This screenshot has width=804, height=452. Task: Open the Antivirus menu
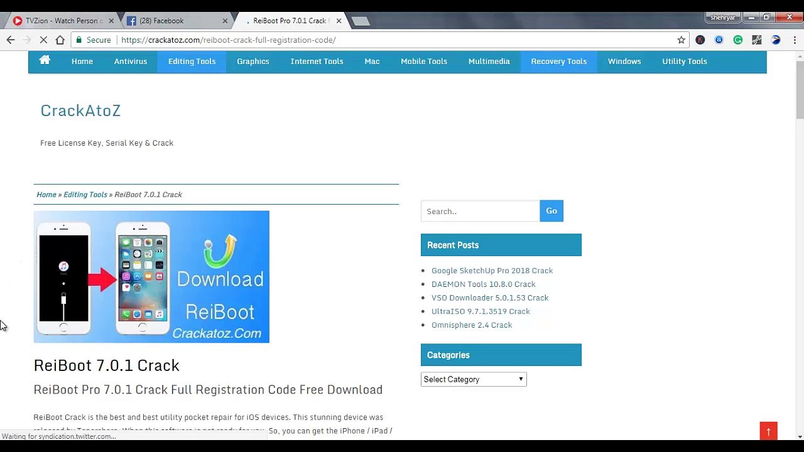(131, 62)
